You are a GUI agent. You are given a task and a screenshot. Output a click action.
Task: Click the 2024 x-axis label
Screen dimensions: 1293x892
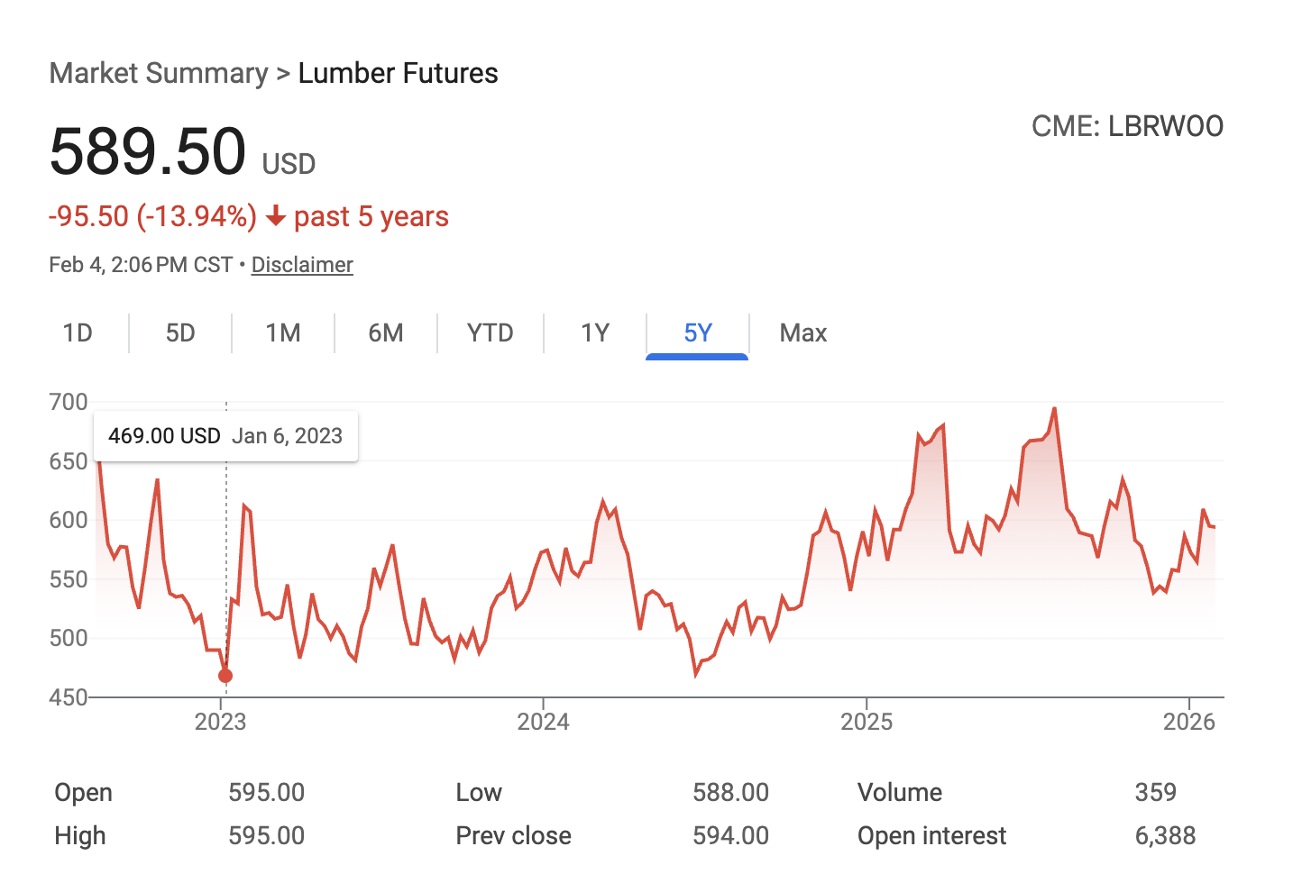543,722
